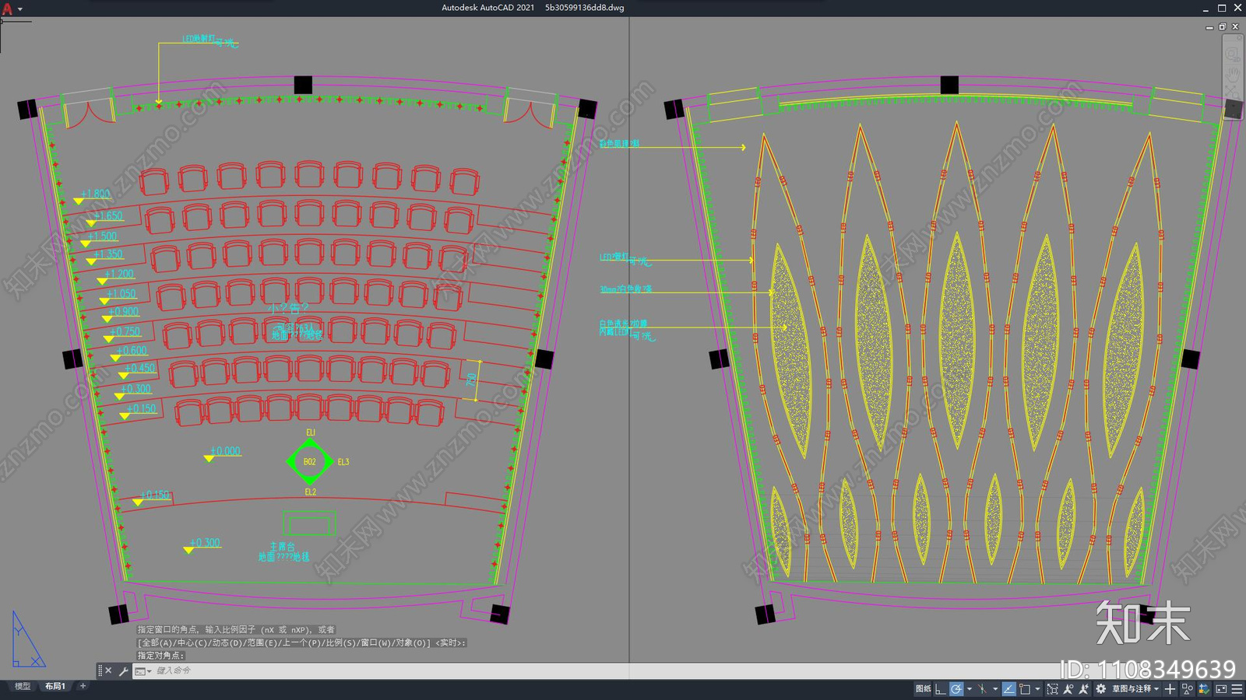Open the 草图与注释 workspace dropdown
The height and width of the screenshot is (700, 1246).
[x=1136, y=688]
